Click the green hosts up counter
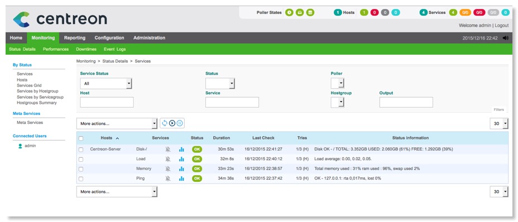 364,13
